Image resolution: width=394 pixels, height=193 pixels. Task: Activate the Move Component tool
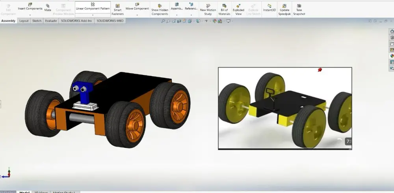point(137,7)
